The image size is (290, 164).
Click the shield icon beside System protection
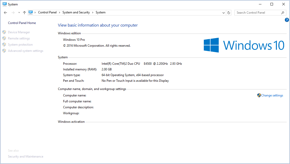point(4,45)
